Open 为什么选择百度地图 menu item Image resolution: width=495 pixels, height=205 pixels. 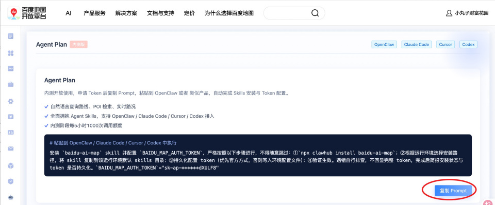click(229, 13)
